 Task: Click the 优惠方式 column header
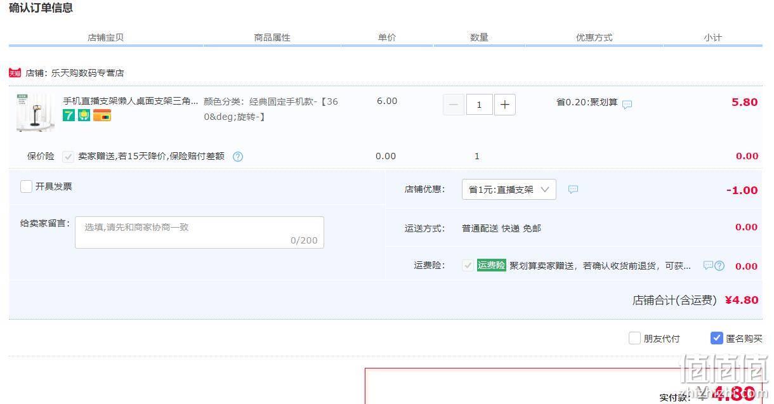[x=594, y=37]
